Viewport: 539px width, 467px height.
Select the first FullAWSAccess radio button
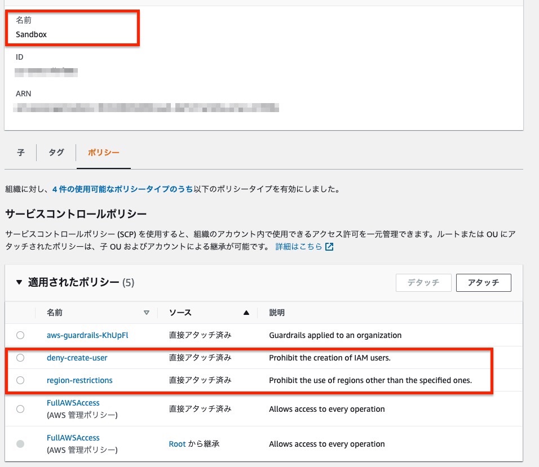[20, 409]
